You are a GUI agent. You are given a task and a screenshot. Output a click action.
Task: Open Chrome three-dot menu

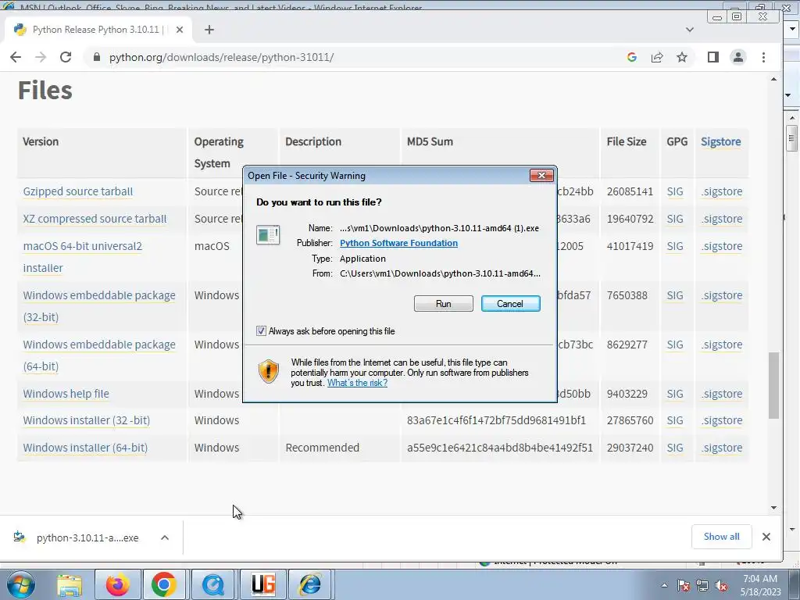coord(763,57)
